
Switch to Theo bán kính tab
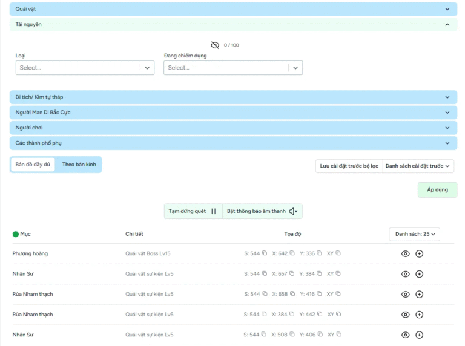pyautogui.click(x=79, y=165)
